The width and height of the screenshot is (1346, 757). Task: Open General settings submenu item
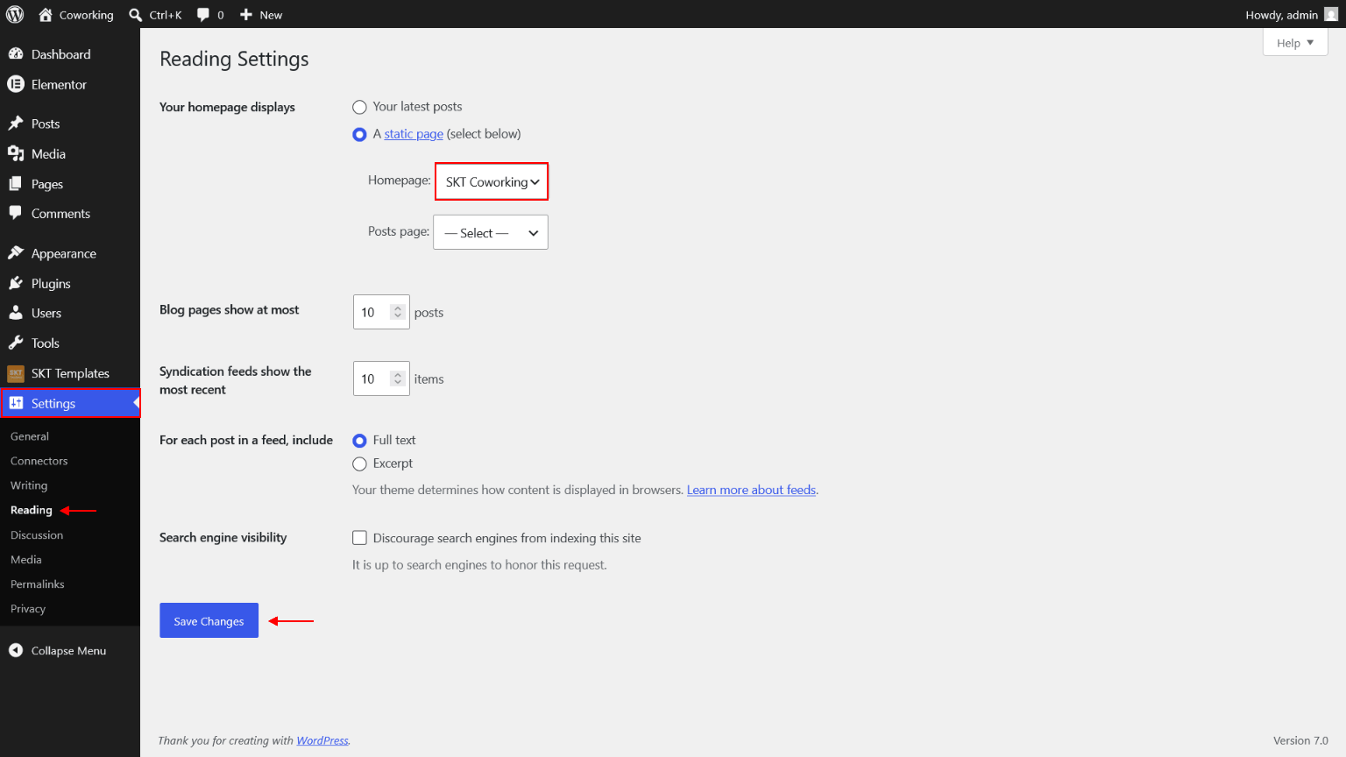[x=30, y=436]
